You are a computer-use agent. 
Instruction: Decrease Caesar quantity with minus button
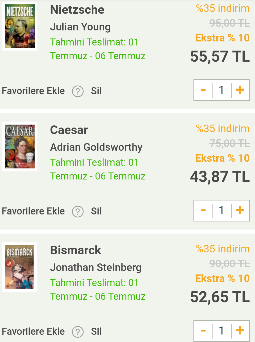203,210
